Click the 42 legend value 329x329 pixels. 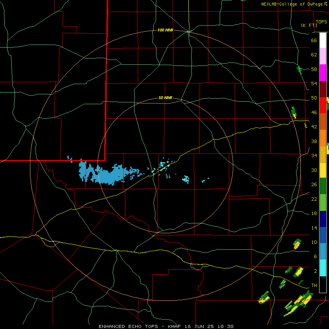(314, 127)
